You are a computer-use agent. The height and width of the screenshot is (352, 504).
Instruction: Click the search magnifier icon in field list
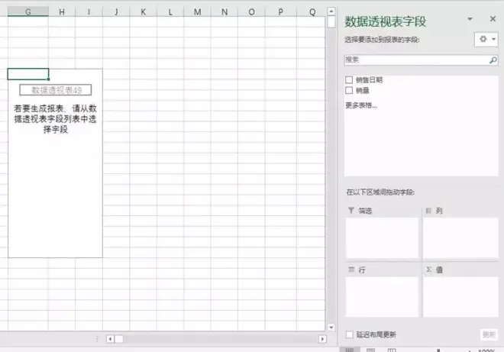tap(493, 60)
